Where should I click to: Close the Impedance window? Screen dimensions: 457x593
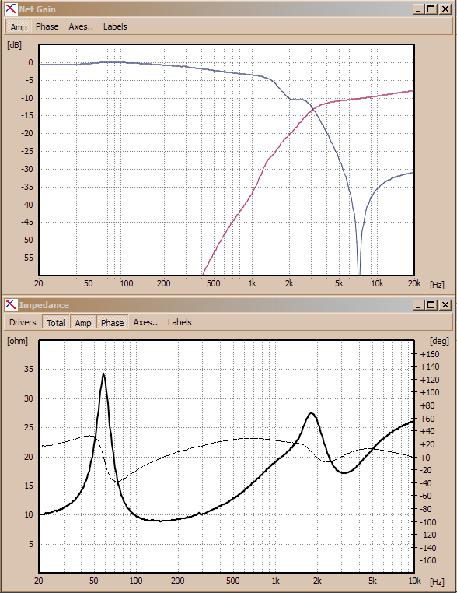445,305
